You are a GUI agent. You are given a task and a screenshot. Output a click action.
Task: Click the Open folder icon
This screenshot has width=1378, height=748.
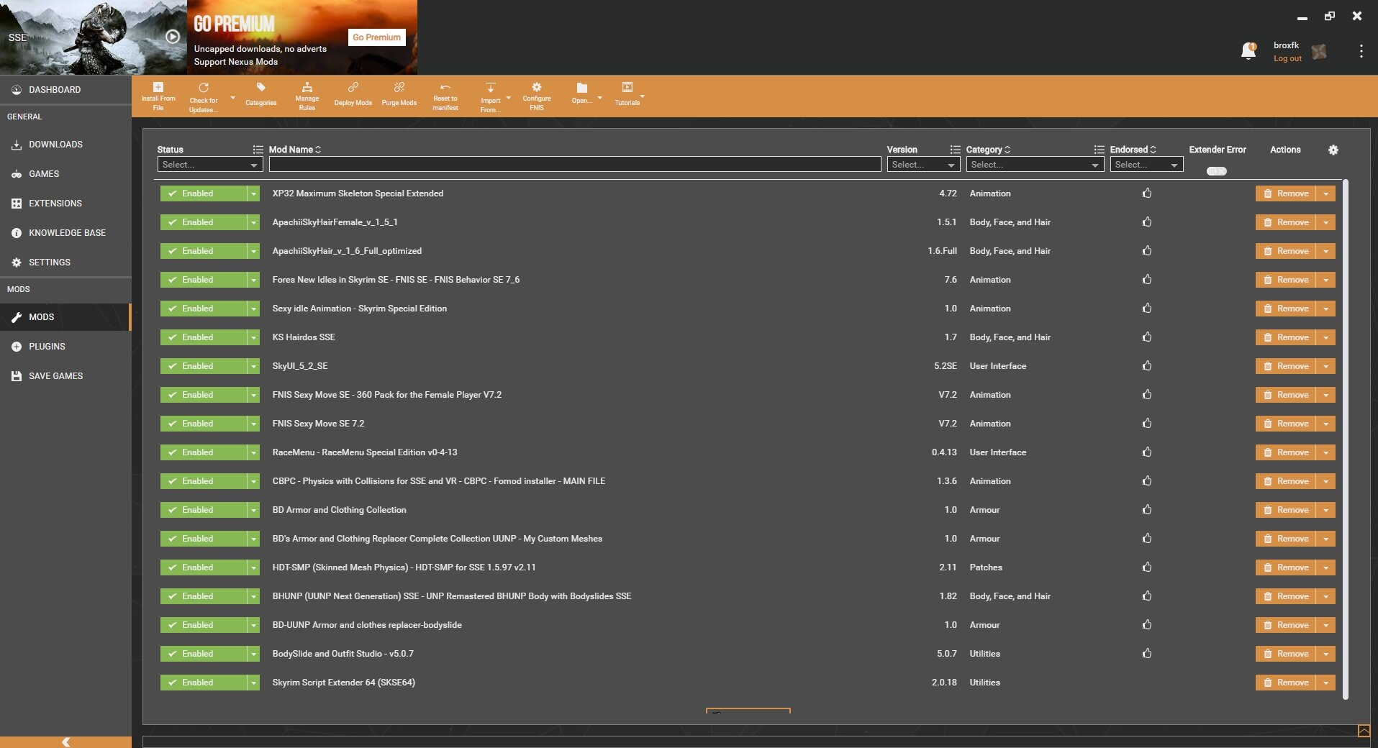pyautogui.click(x=581, y=88)
